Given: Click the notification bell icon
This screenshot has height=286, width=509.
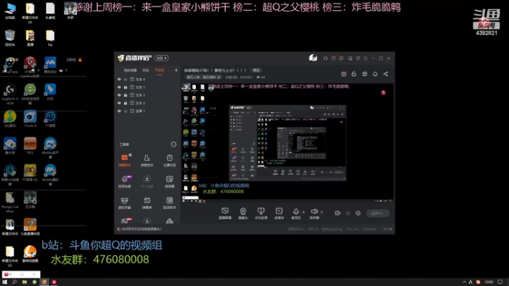Looking at the screenshot, I should pos(375,74).
